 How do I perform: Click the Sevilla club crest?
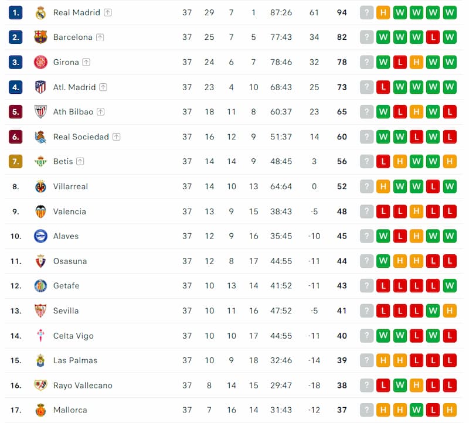(x=40, y=311)
